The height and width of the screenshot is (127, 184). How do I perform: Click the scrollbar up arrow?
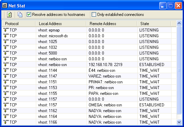click(179, 23)
